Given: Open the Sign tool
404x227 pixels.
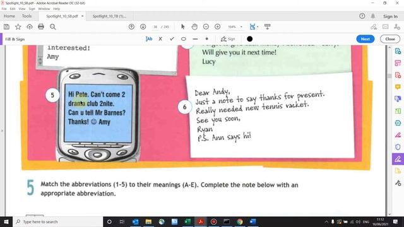Looking at the screenshot, I should (x=228, y=39).
